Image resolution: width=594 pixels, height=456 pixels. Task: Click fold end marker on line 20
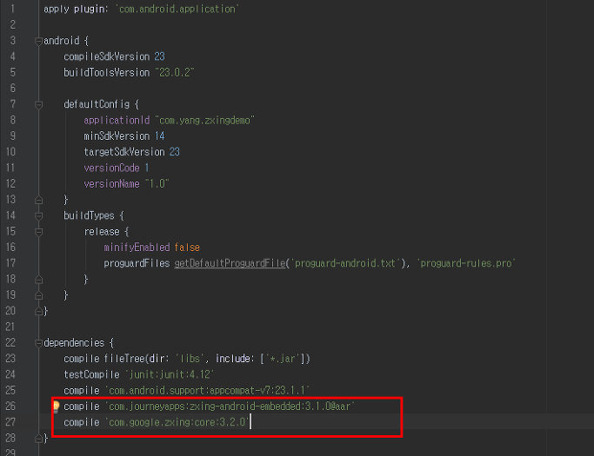(x=38, y=311)
